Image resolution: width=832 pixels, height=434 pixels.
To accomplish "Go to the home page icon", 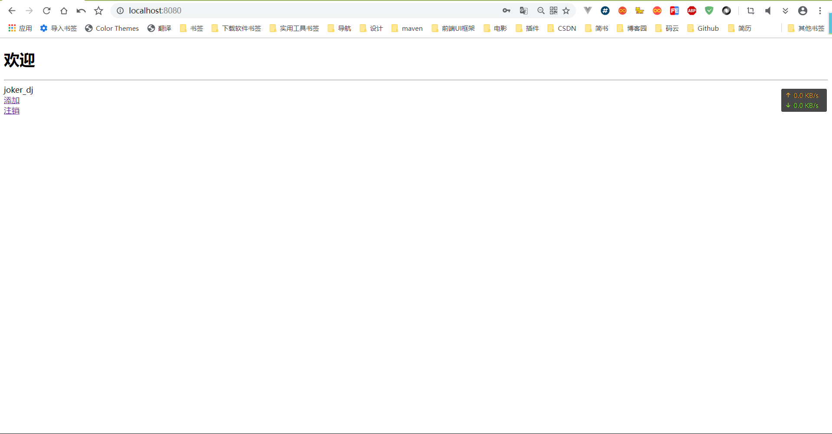I will click(x=64, y=11).
